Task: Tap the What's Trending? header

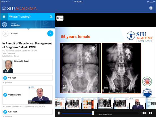Action: 20,17
